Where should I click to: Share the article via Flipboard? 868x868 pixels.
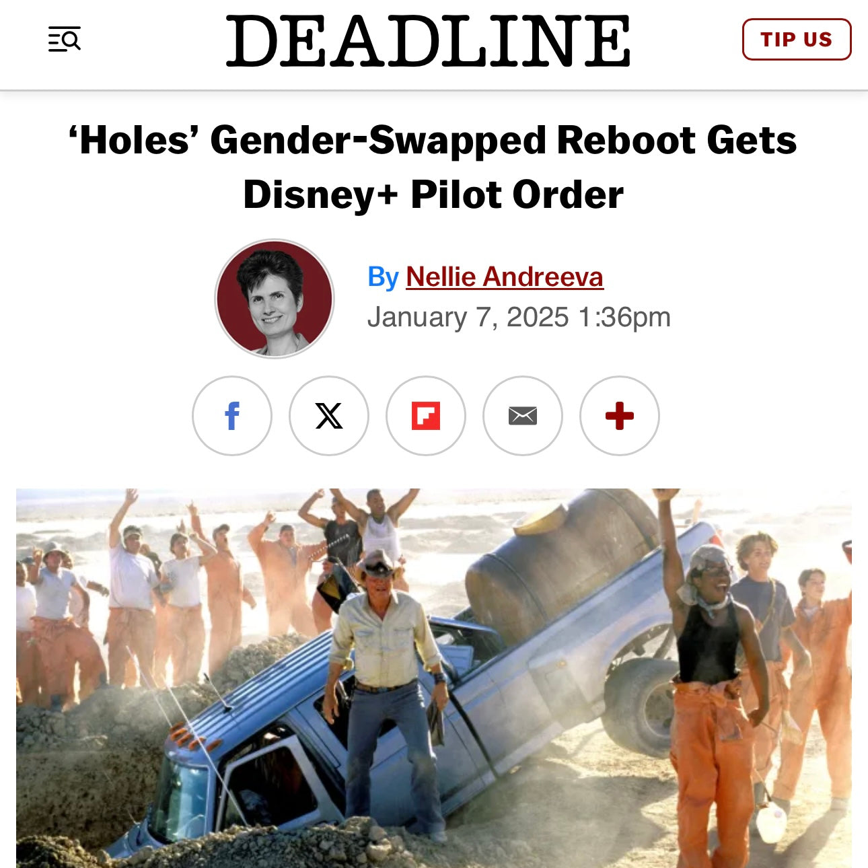[x=426, y=416]
